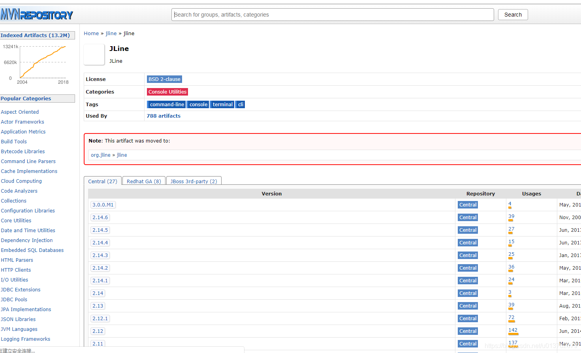Screen dimensions: 581x353
Task: Switch to the JBoss 3rd-party (2) tab
Action: click(x=194, y=181)
